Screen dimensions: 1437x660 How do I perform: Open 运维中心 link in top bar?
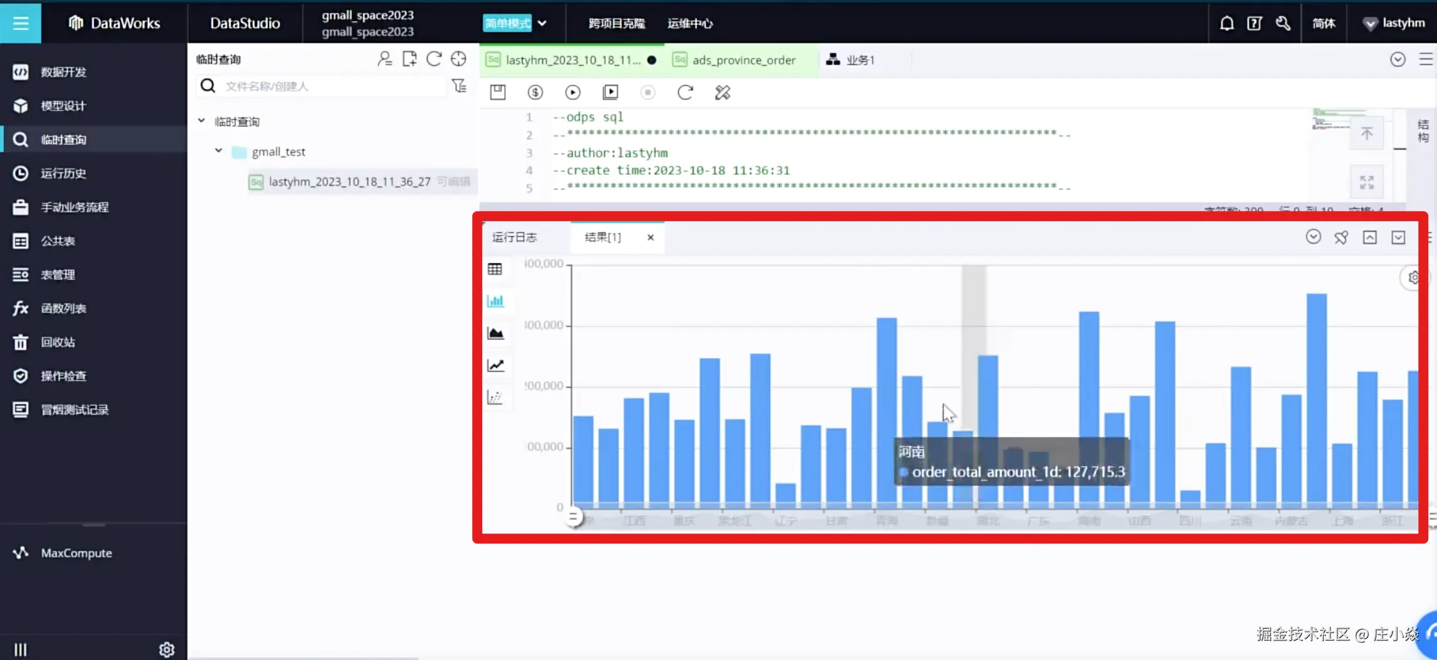pyautogui.click(x=690, y=23)
